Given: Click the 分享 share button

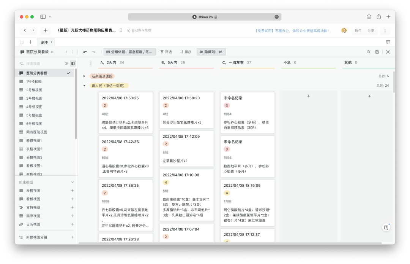Looking at the screenshot, I should (x=371, y=30).
